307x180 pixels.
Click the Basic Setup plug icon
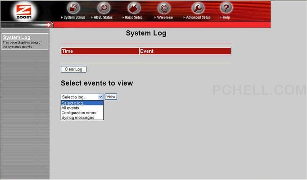click(134, 8)
